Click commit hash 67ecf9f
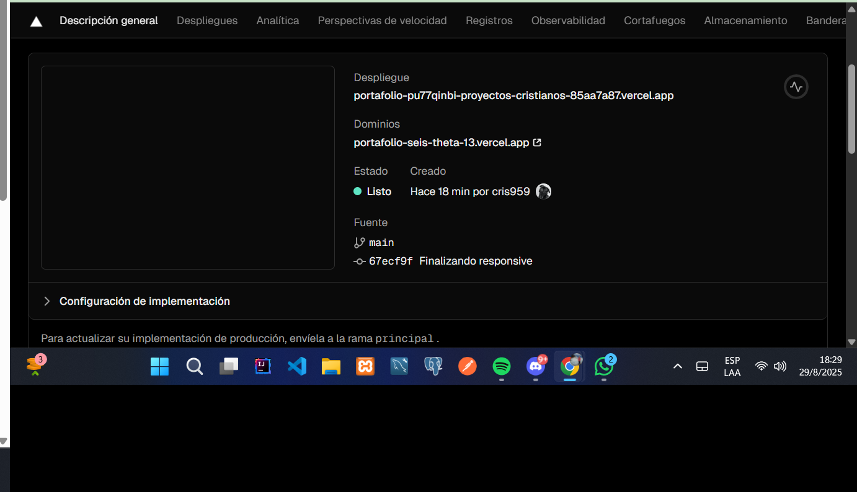 [x=391, y=261]
